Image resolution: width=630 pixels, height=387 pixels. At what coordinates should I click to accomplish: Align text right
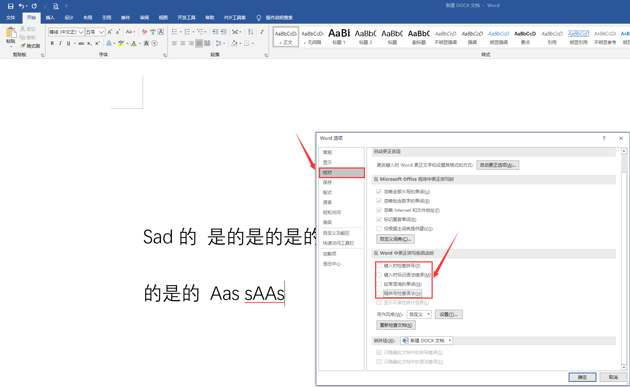point(191,43)
